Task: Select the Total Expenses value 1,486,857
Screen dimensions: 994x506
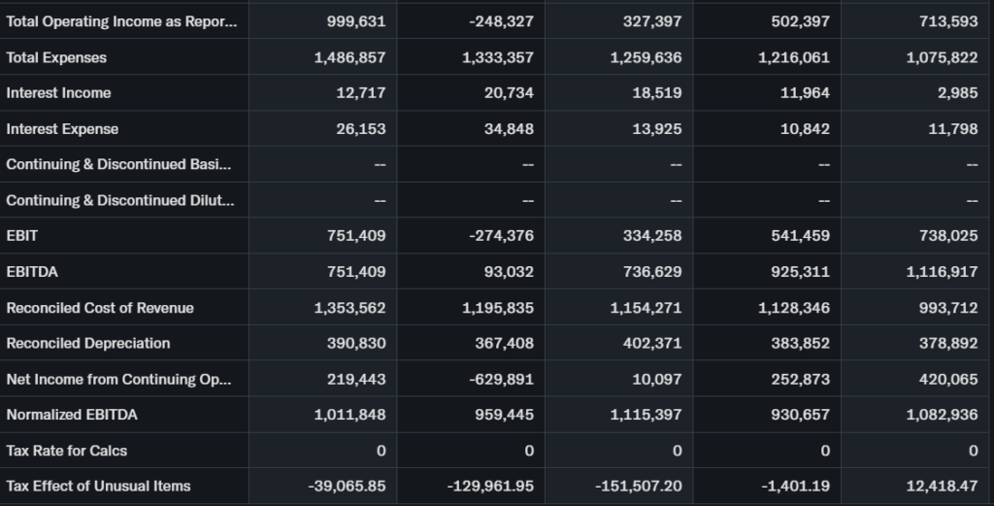Action: pos(349,57)
